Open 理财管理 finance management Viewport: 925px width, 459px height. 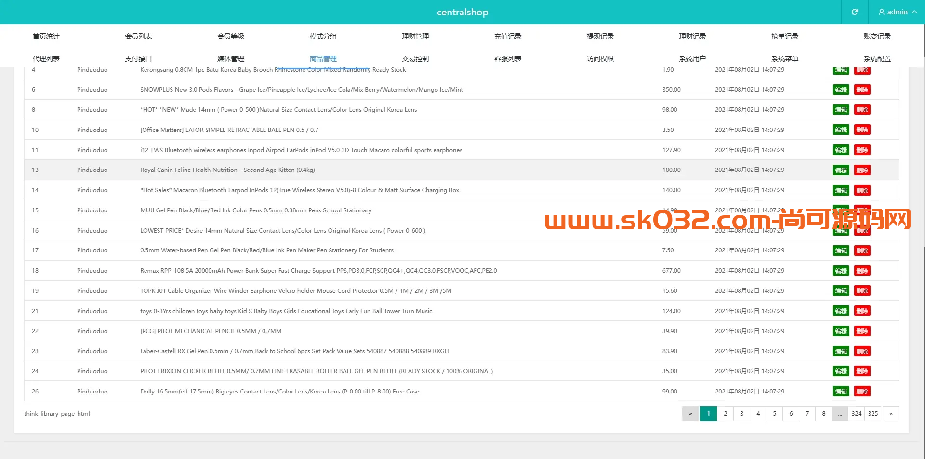pyautogui.click(x=415, y=36)
